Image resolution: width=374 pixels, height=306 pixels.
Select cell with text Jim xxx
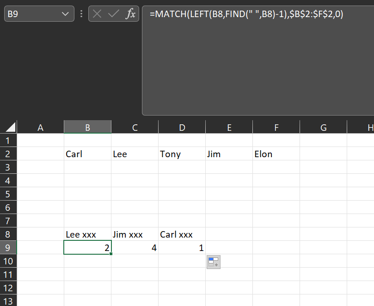click(135, 234)
